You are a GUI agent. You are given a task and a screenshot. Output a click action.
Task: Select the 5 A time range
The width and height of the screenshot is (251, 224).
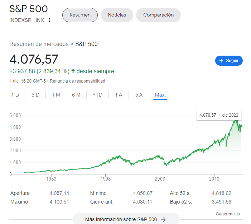pyautogui.click(x=139, y=95)
